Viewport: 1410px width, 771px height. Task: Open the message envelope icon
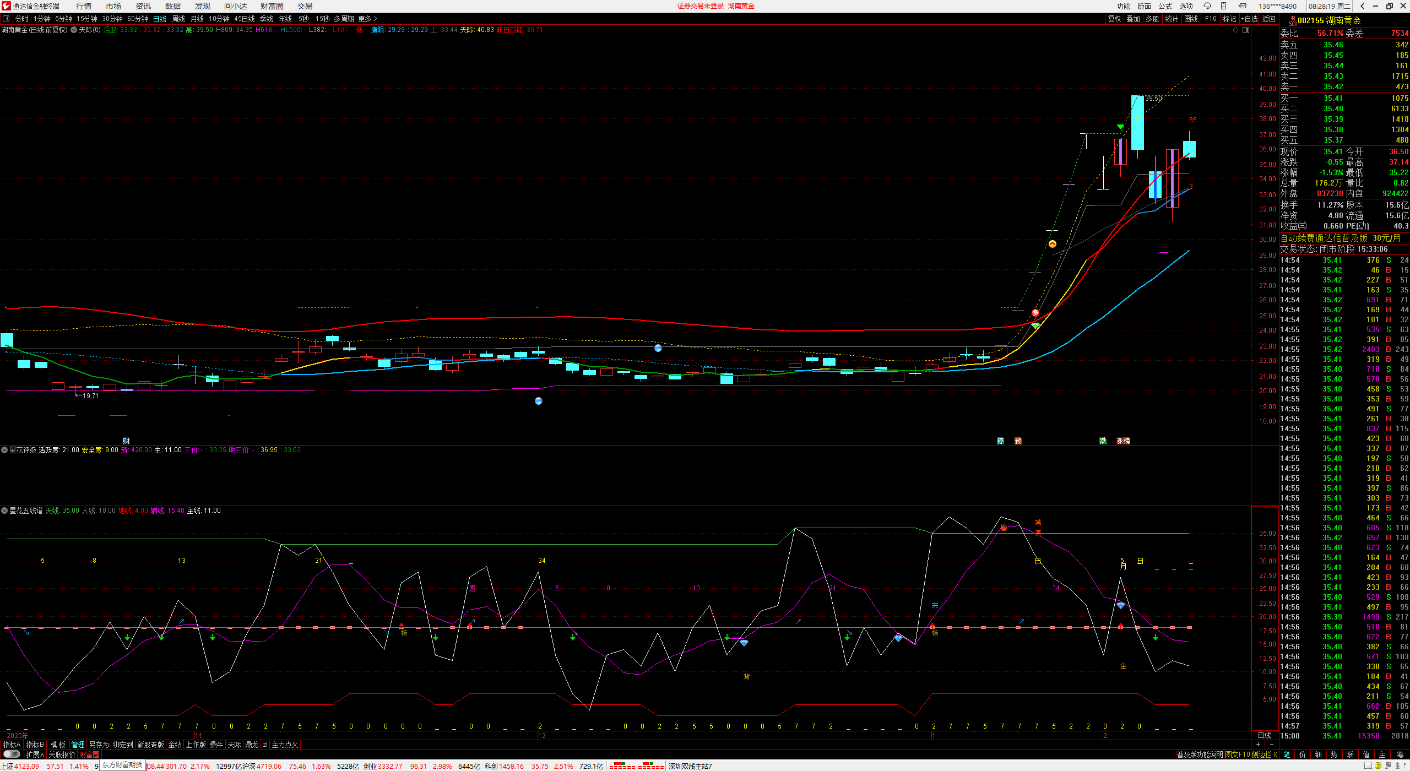pos(1243,6)
